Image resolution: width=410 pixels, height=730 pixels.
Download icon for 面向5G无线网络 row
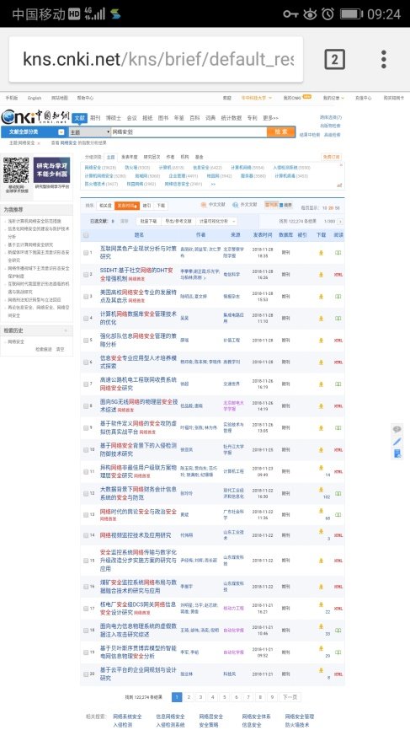(321, 406)
